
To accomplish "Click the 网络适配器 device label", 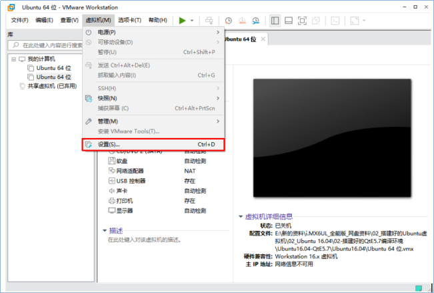I will 130,171.
